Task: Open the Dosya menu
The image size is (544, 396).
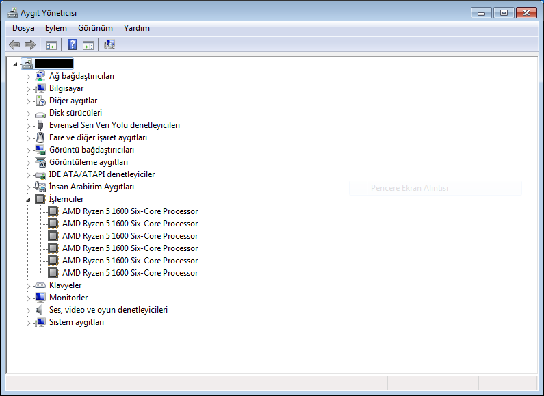Action: (23, 28)
